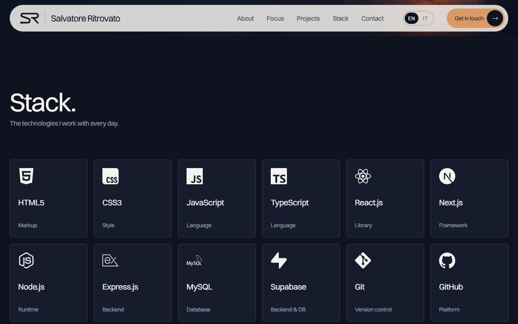Click 'The technologies I work with every day.'
Viewport: 518px width, 324px height.
pyautogui.click(x=64, y=123)
